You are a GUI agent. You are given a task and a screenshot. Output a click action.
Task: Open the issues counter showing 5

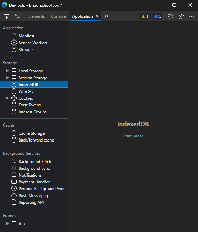(x=158, y=16)
